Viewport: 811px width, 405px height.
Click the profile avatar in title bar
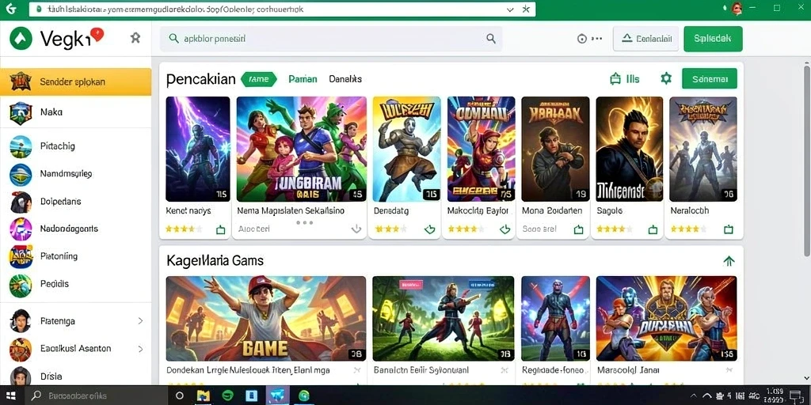[x=737, y=8]
